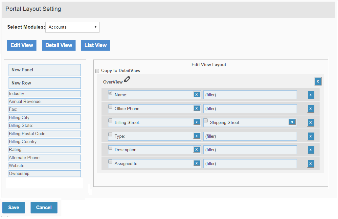The image size is (338, 219).
Task: Check the mandatory checkbox beside Office Phone
Action: [110, 106]
